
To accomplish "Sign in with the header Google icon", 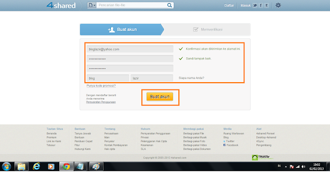I will [x=267, y=6].
